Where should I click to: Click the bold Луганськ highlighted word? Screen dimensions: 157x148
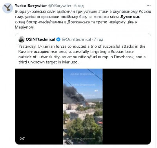click(130, 17)
